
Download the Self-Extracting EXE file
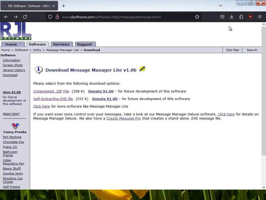[x=53, y=99]
